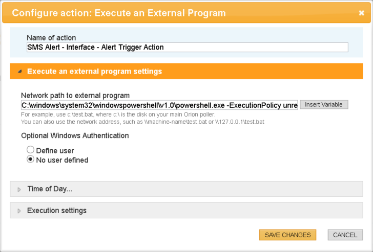Click the Network path to external program field
The width and height of the screenshot is (373, 252).
click(159, 105)
